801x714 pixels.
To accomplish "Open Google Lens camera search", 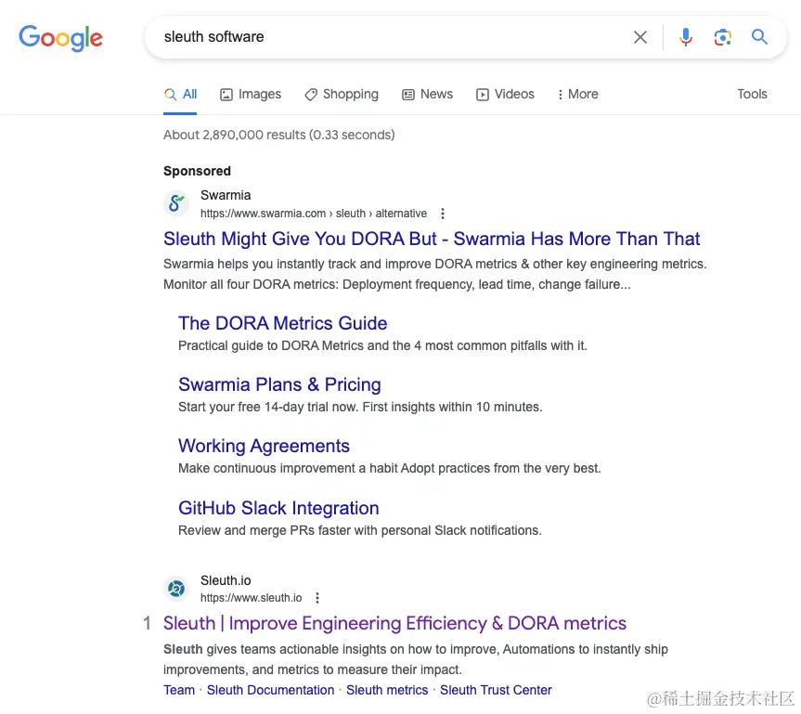I will [x=722, y=37].
